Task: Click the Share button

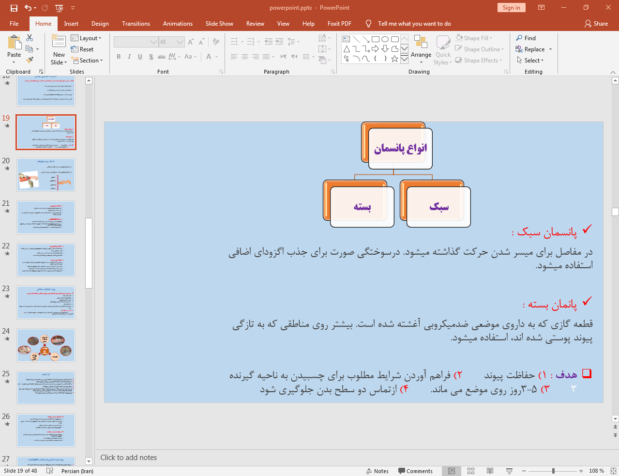Action: pyautogui.click(x=596, y=23)
